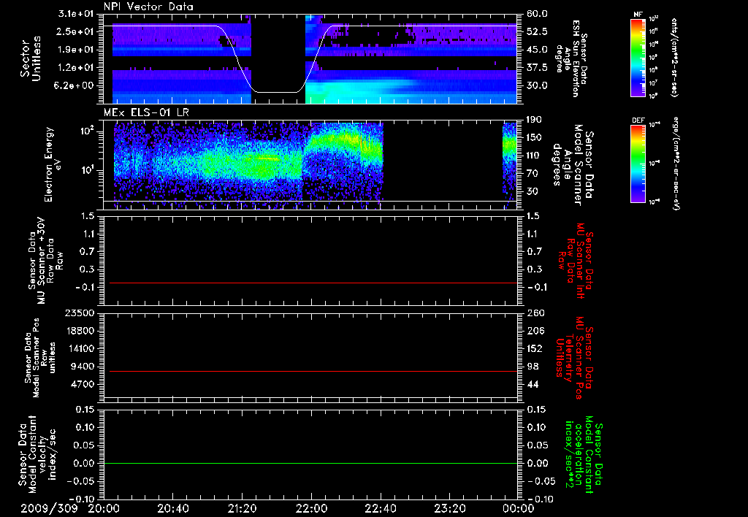Click the '70' scanner angle tick value

click(x=531, y=174)
